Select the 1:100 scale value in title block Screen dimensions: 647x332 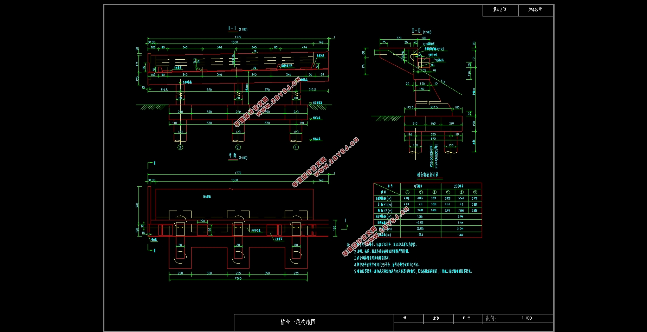pos(526,318)
